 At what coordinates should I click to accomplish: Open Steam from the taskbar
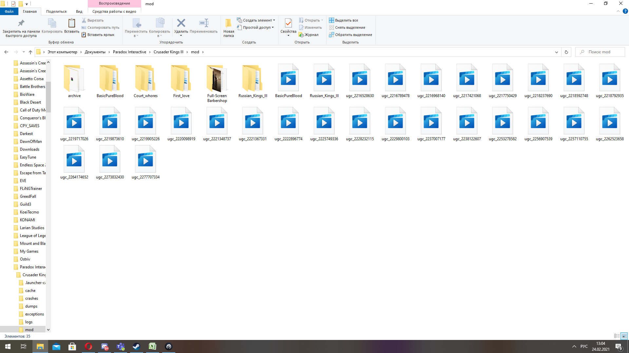(136, 346)
